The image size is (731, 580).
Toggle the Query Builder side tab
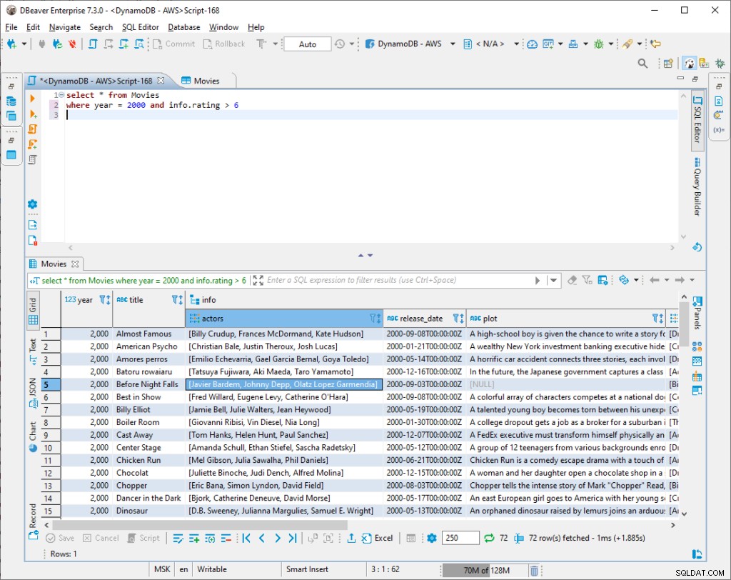(x=697, y=186)
